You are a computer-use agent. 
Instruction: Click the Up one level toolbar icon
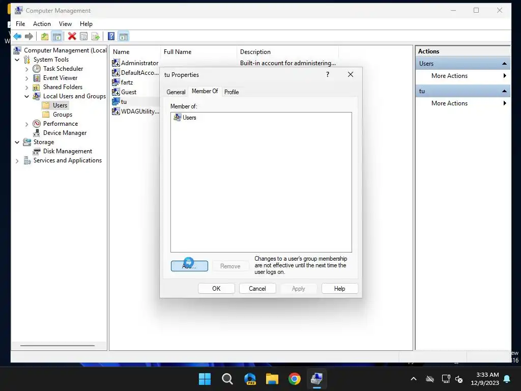45,36
